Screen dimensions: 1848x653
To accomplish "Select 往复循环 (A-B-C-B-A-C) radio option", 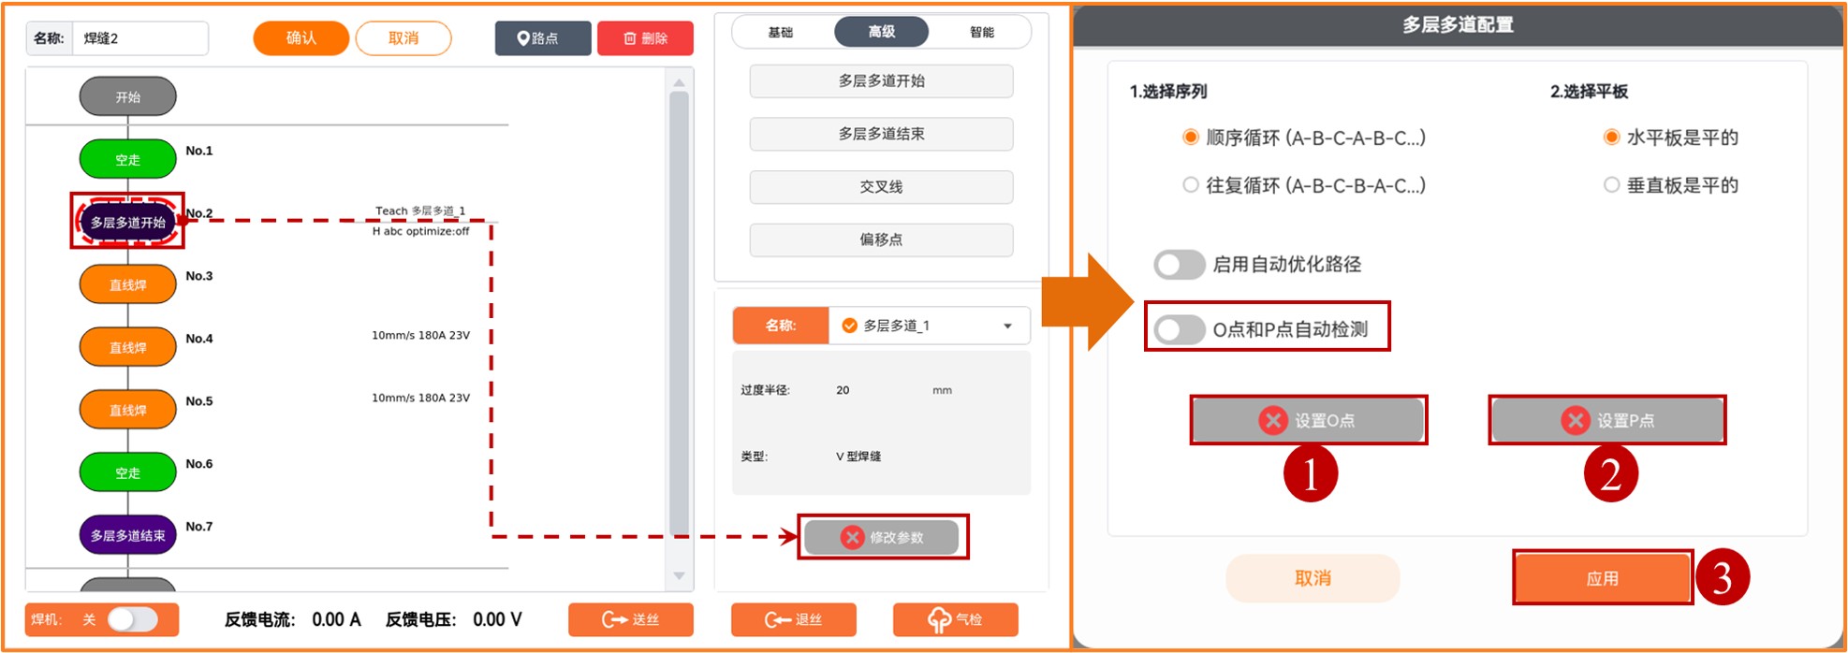I will coord(1191,185).
